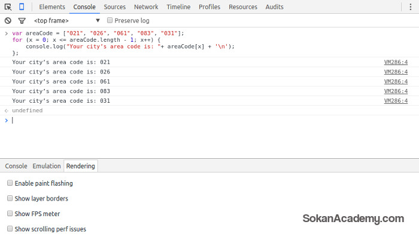Viewport: 419px width, 240px height.
Task: Open the Timeline tab
Action: (x=178, y=7)
